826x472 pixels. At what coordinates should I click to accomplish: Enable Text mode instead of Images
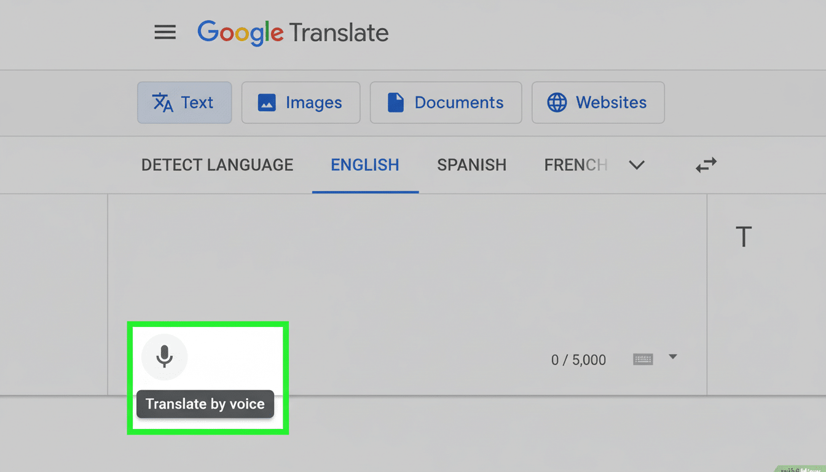click(184, 102)
